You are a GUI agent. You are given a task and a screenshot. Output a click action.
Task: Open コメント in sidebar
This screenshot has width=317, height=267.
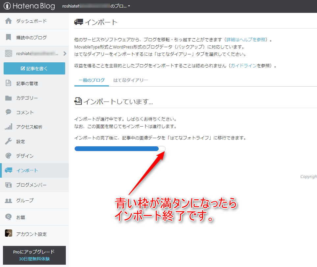pyautogui.click(x=25, y=112)
